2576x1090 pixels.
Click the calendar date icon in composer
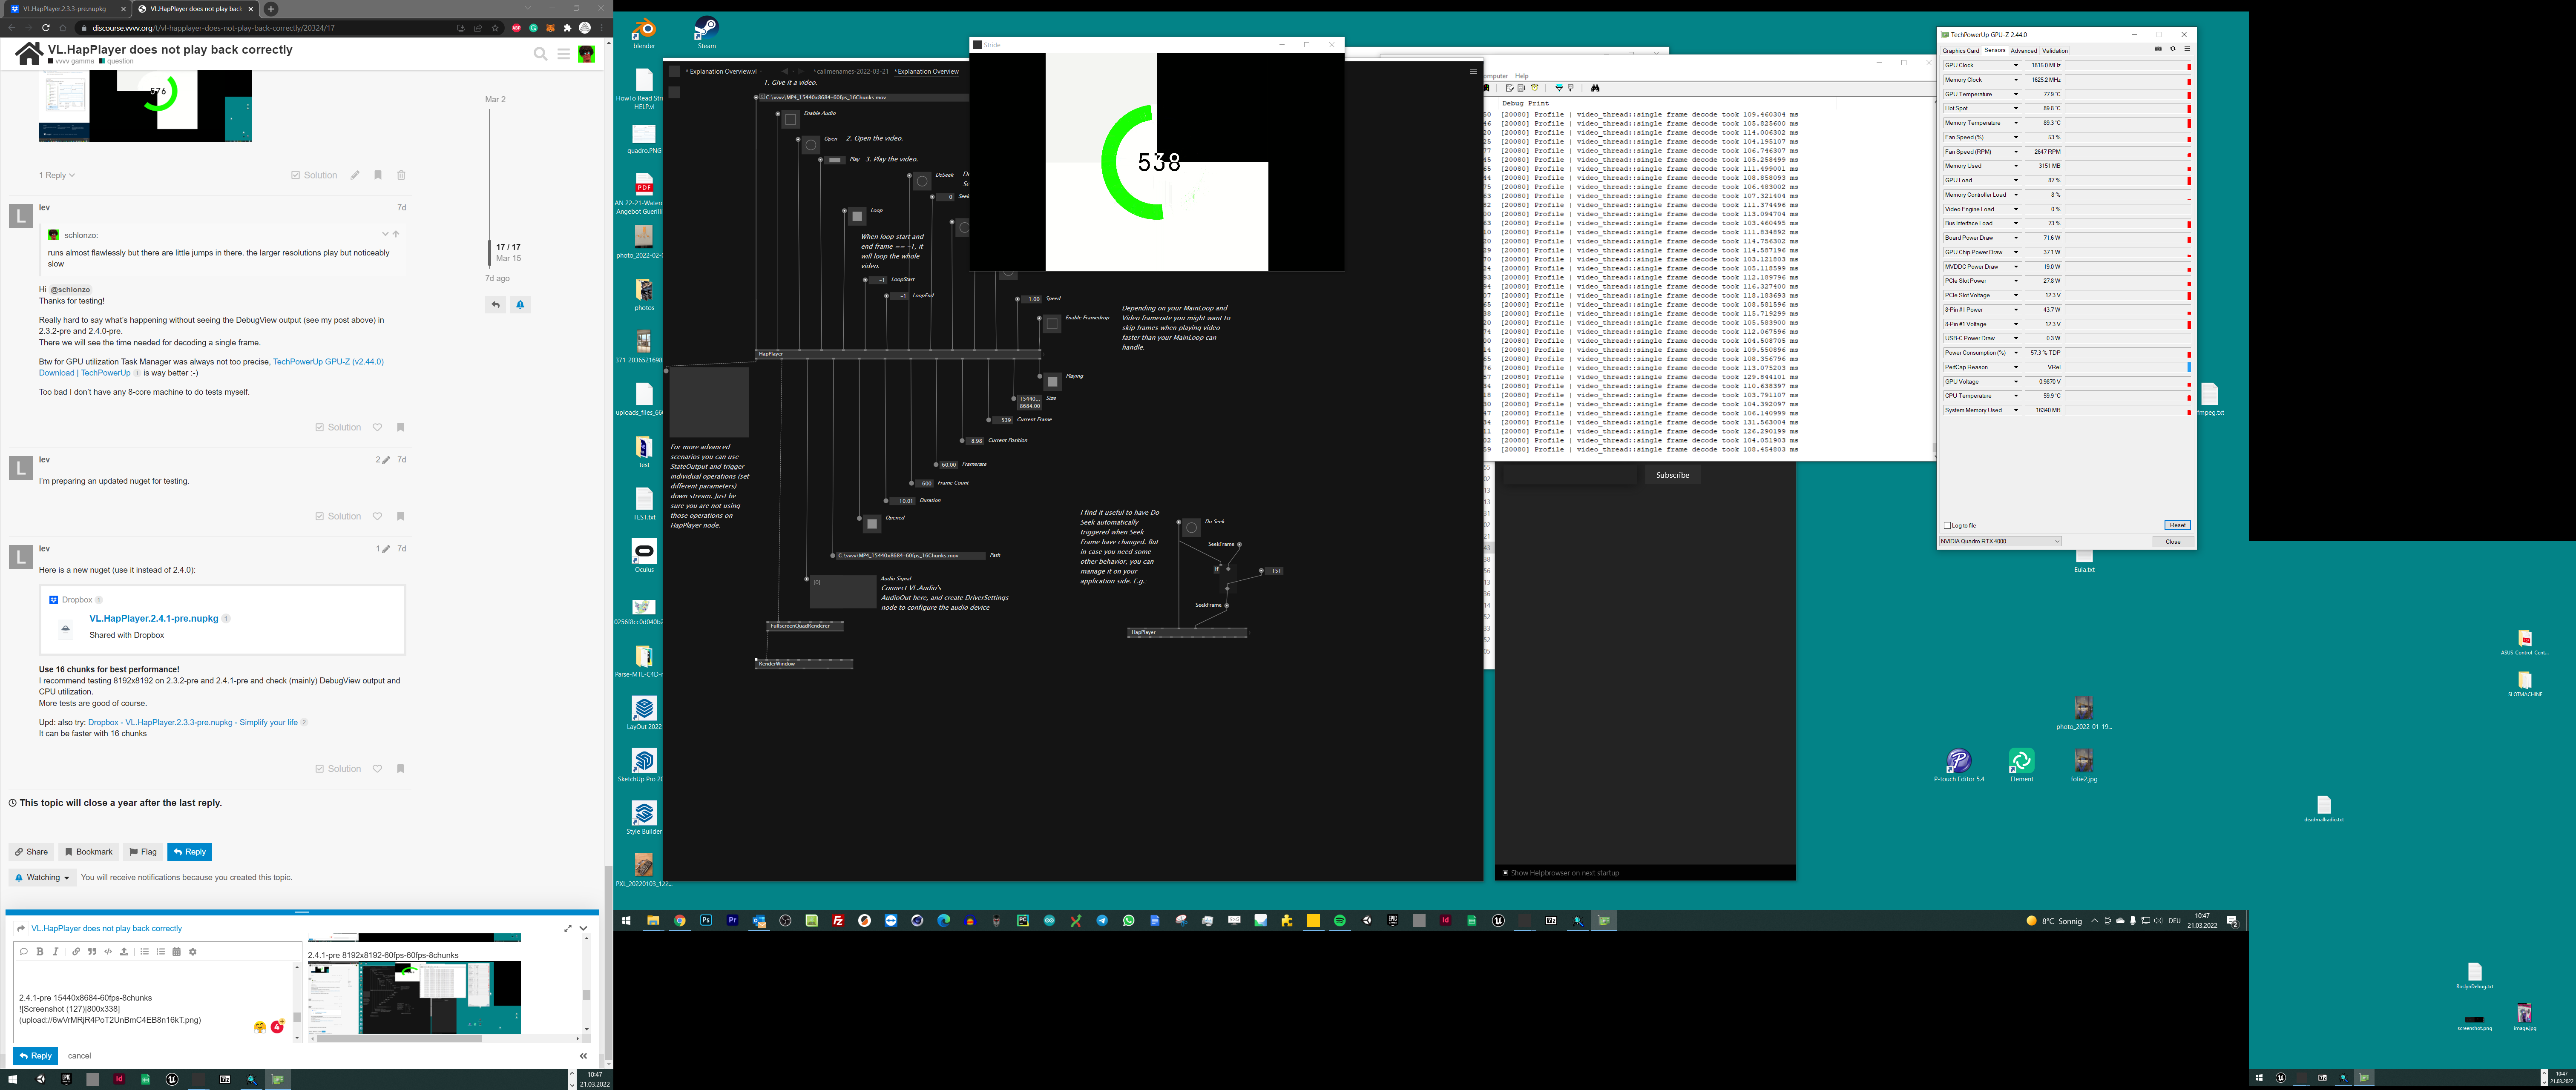coord(176,951)
